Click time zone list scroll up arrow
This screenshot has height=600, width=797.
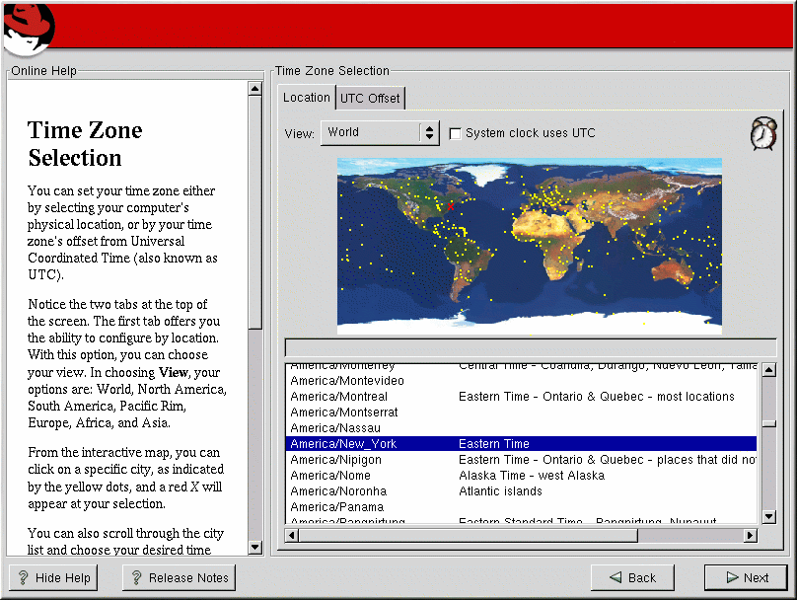pos(769,370)
